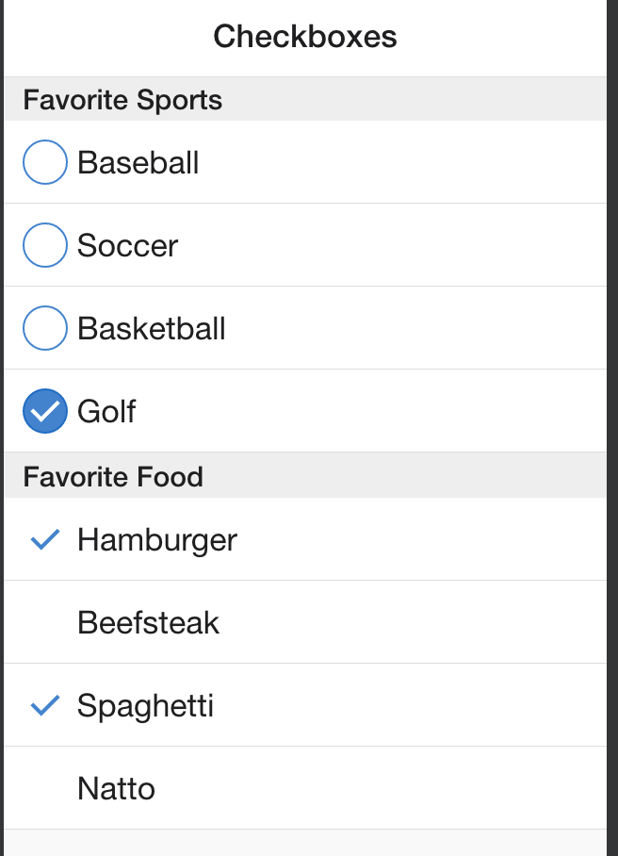Viewport: 618px width, 856px height.
Task: Click the Favorite Sports section header
Action: [305, 99]
